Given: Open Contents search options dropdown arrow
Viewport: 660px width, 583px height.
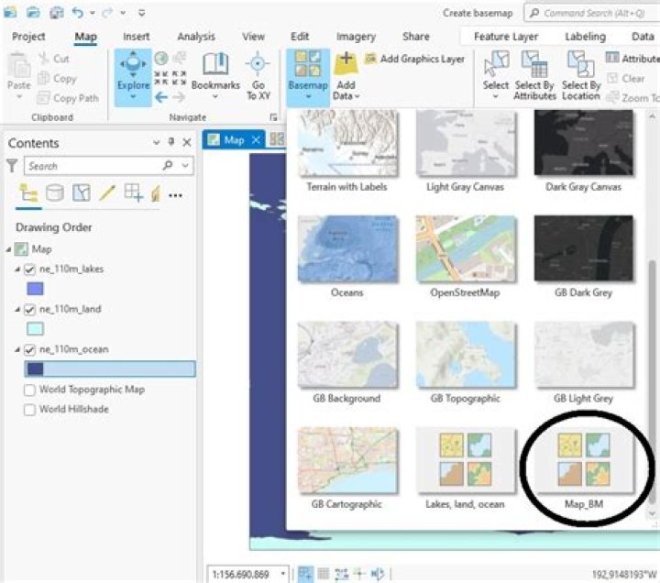Looking at the screenshot, I should tap(185, 165).
